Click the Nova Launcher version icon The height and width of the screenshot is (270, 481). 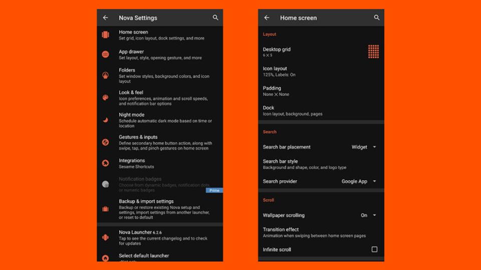point(106,237)
